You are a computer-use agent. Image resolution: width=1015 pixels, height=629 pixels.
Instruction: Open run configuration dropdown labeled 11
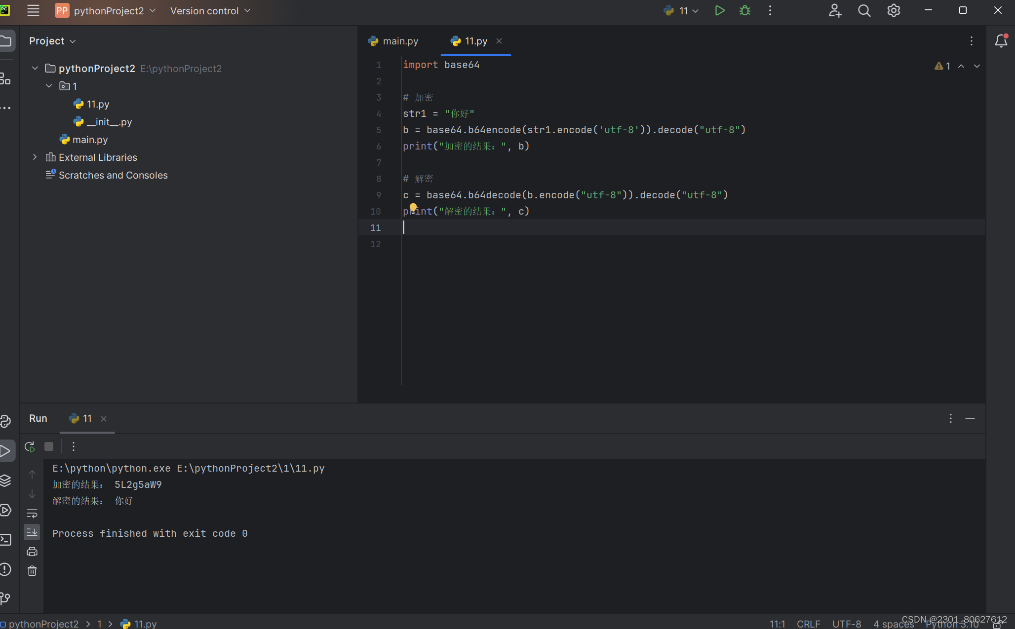click(x=681, y=11)
